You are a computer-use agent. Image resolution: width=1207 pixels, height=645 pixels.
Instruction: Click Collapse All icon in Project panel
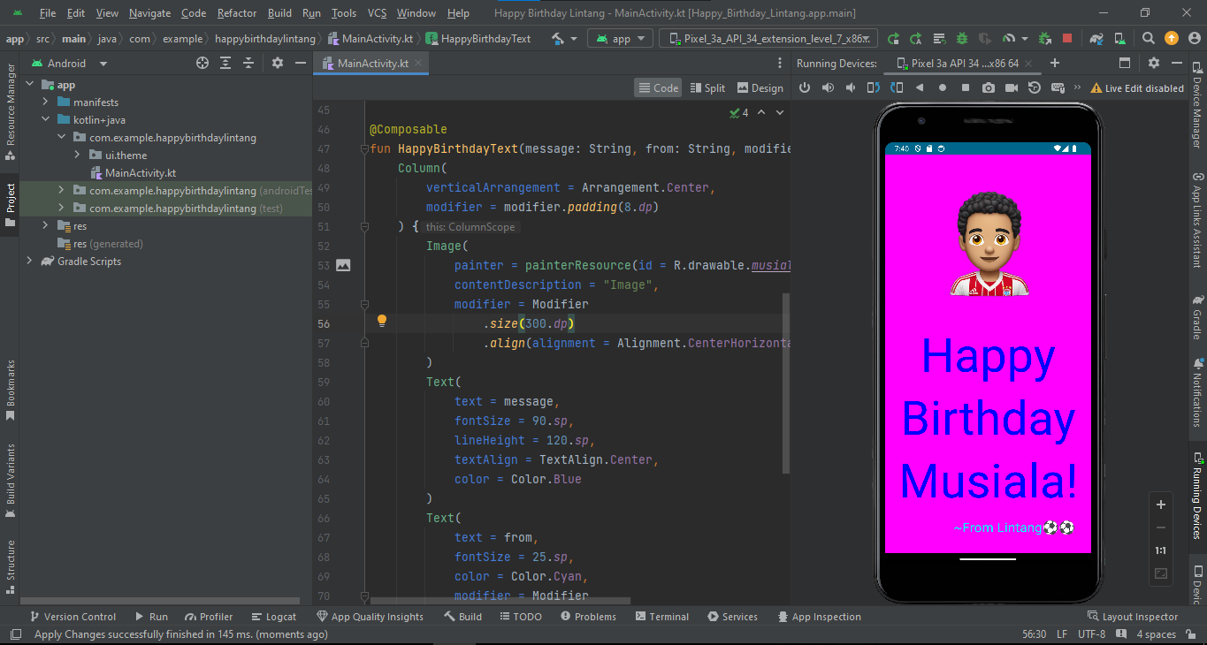coord(248,63)
